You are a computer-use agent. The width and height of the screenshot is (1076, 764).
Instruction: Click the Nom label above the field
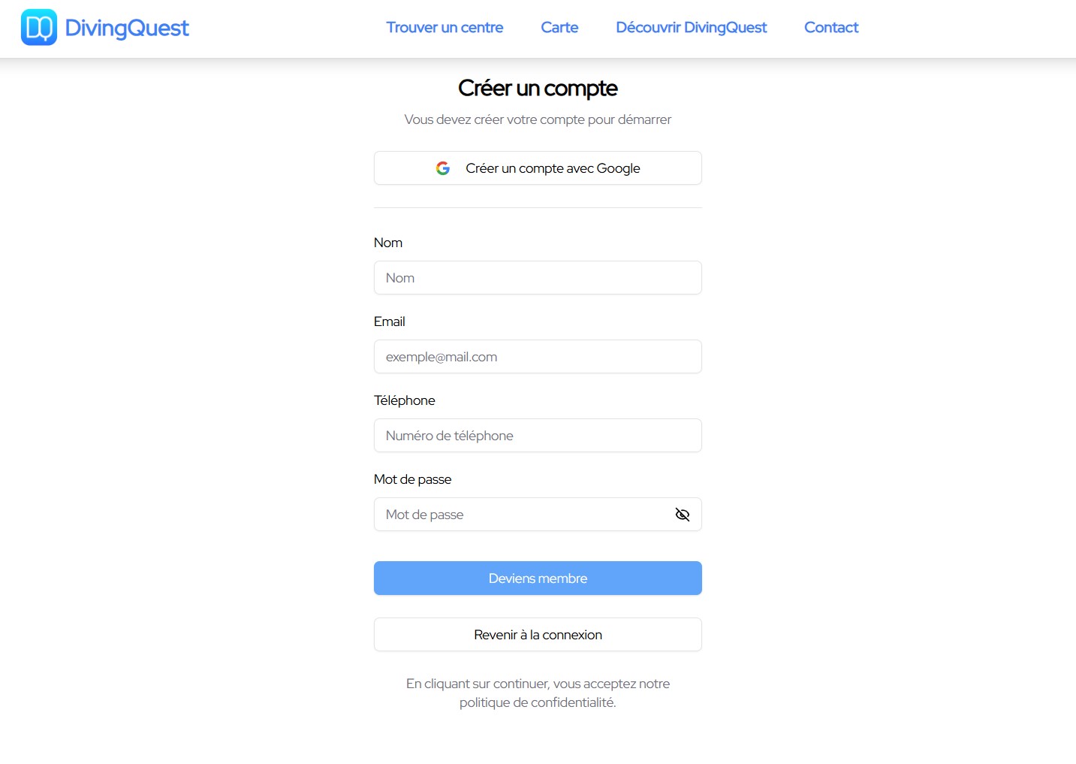(x=388, y=243)
